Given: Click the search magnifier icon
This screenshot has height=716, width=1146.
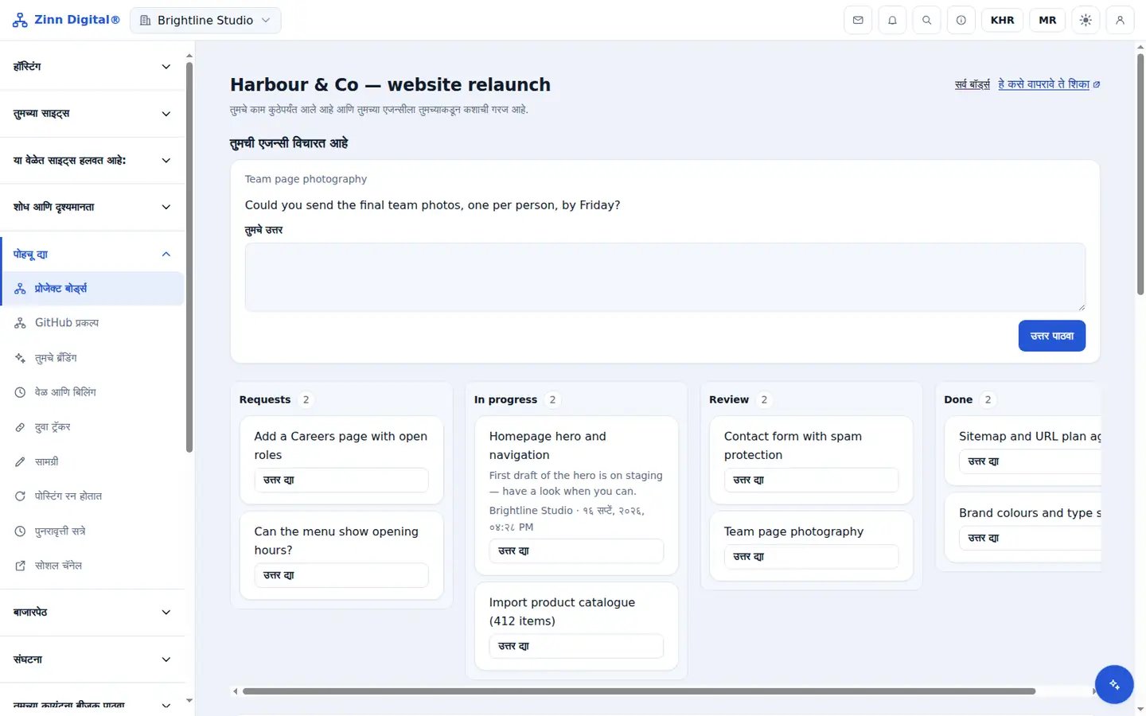Looking at the screenshot, I should click(x=926, y=20).
